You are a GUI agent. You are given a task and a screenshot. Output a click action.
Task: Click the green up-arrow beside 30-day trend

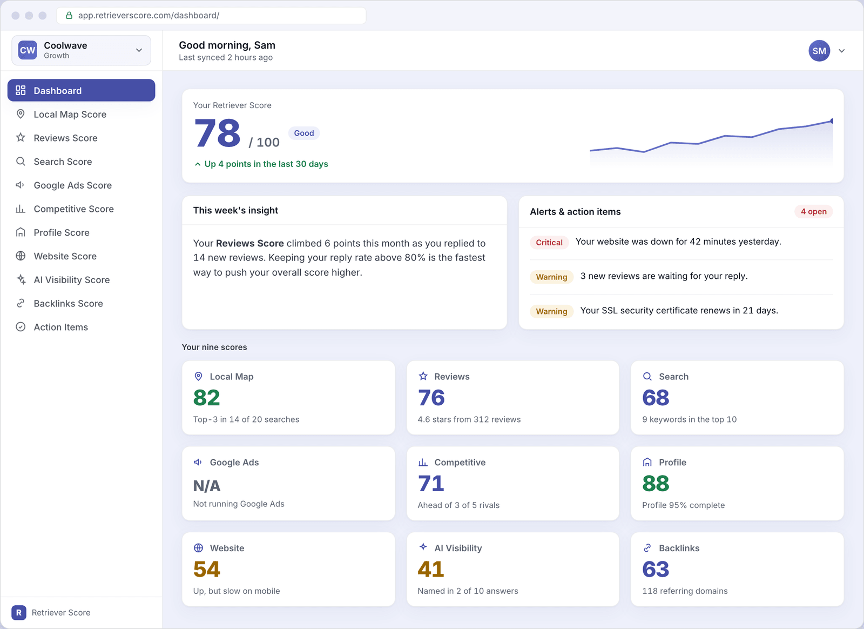(198, 164)
